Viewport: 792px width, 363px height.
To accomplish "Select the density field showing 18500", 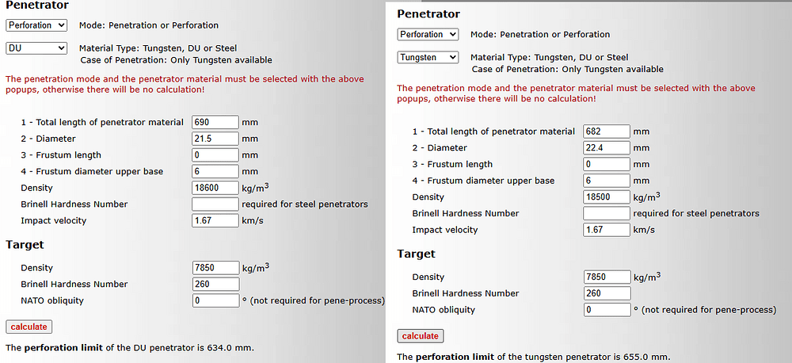I will 607,197.
